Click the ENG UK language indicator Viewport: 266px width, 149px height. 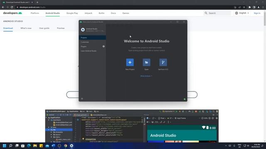pos(239,146)
